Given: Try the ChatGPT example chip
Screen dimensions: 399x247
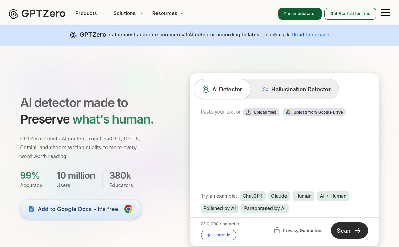Looking at the screenshot, I should click(x=252, y=196).
